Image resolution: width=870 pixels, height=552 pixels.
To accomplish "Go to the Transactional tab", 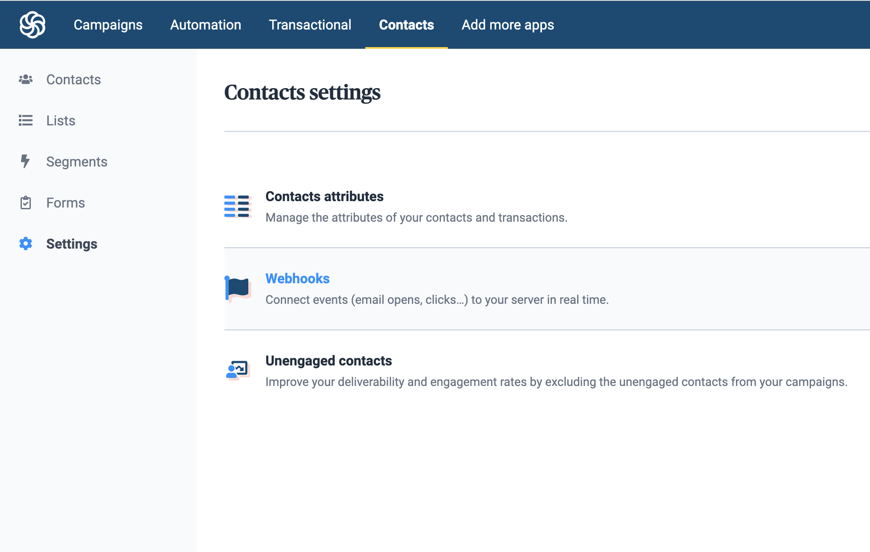I will 310,25.
